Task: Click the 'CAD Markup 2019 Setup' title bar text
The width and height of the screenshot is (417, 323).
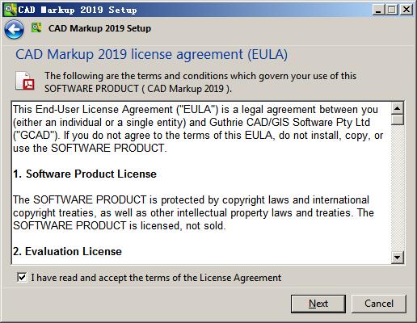Action: (78, 10)
